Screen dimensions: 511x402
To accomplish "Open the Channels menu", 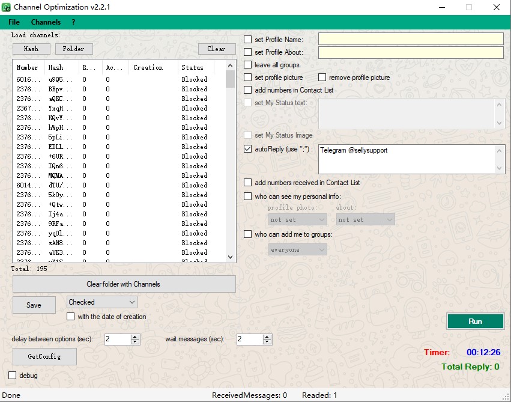I will pos(46,22).
